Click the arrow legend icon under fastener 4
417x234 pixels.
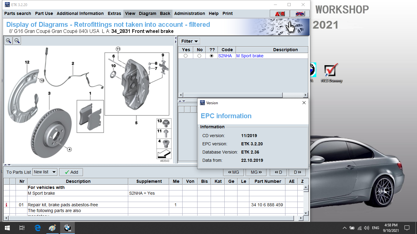coord(164,154)
